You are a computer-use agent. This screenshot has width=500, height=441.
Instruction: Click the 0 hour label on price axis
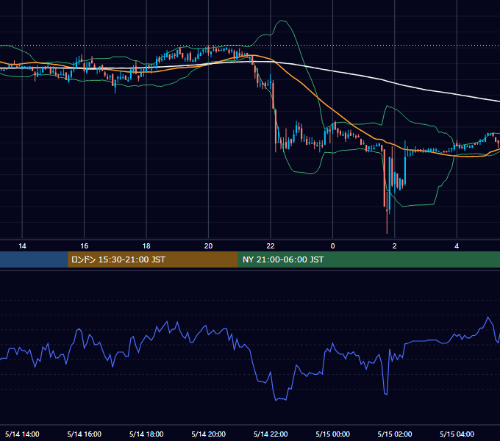[x=332, y=246]
